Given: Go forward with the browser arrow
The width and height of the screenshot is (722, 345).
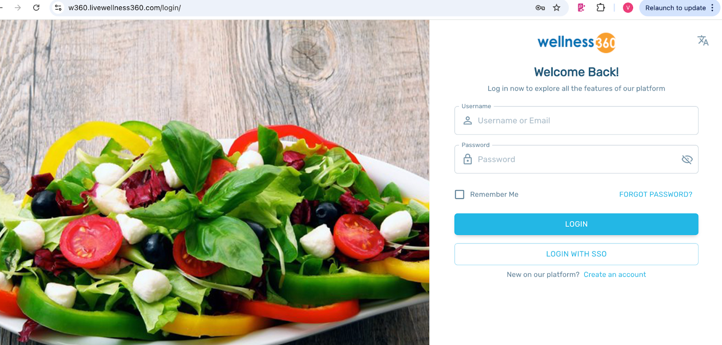Looking at the screenshot, I should 18,8.
